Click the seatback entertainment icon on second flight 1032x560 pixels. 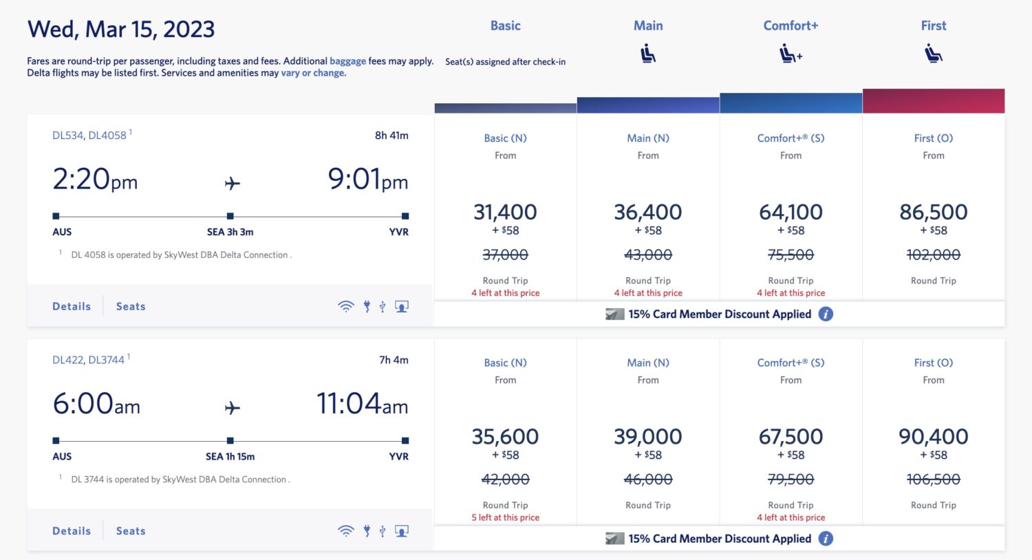[x=401, y=530]
